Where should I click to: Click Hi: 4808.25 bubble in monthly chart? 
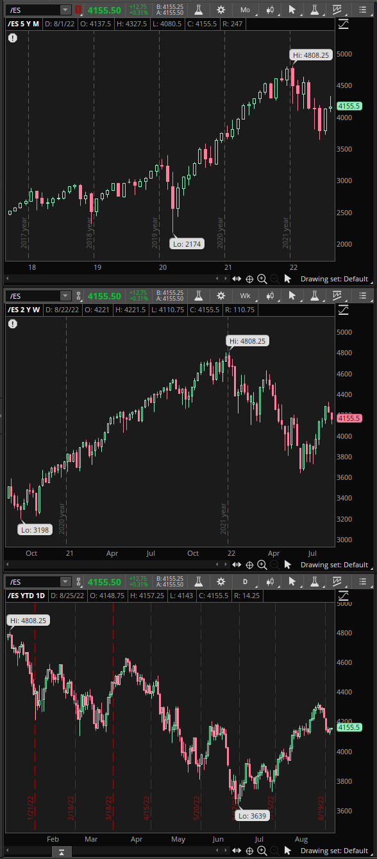click(x=310, y=55)
